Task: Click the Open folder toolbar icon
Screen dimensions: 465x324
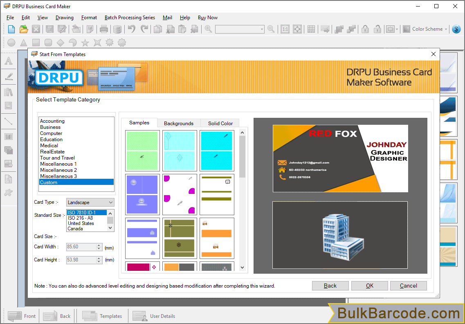Action: tap(24, 29)
